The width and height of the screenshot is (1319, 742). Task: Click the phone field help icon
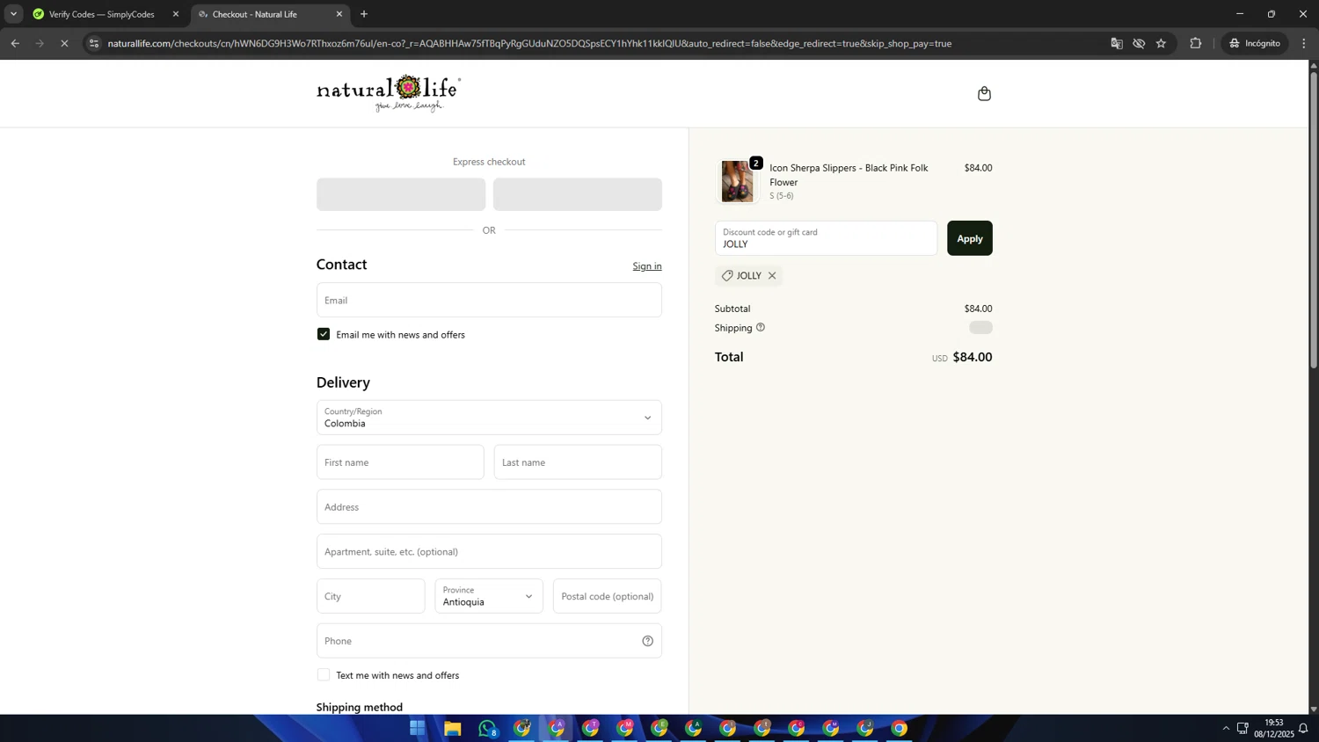point(647,641)
